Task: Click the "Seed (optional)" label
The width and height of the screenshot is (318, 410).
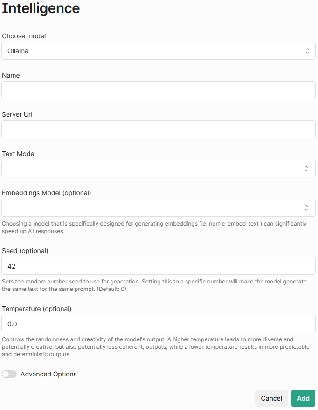Action: pos(25,251)
